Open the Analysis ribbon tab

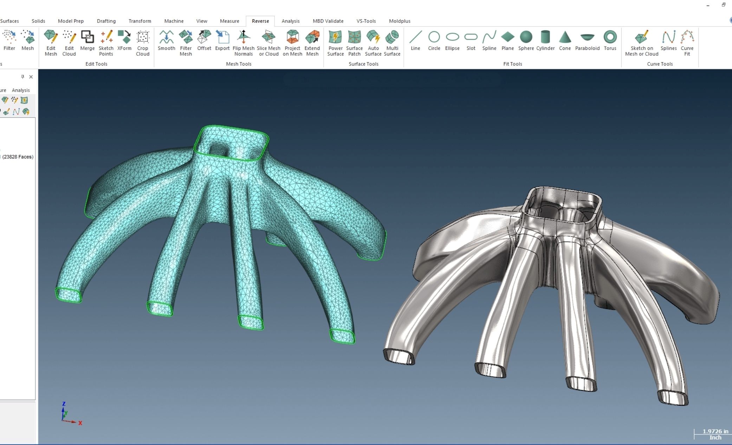[290, 21]
